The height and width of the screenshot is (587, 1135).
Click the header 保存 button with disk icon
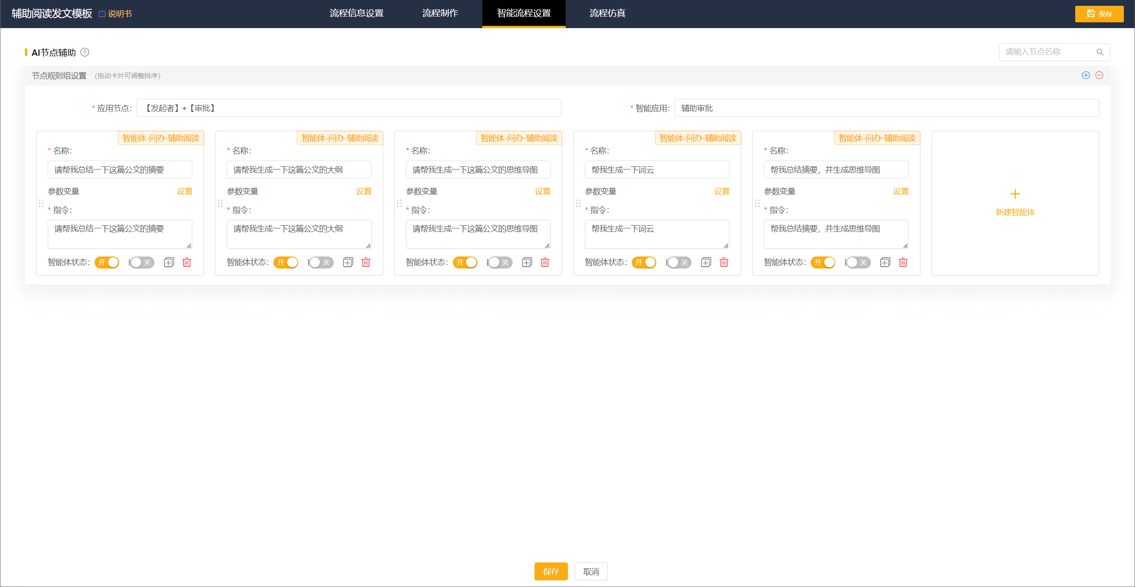[x=1099, y=14]
